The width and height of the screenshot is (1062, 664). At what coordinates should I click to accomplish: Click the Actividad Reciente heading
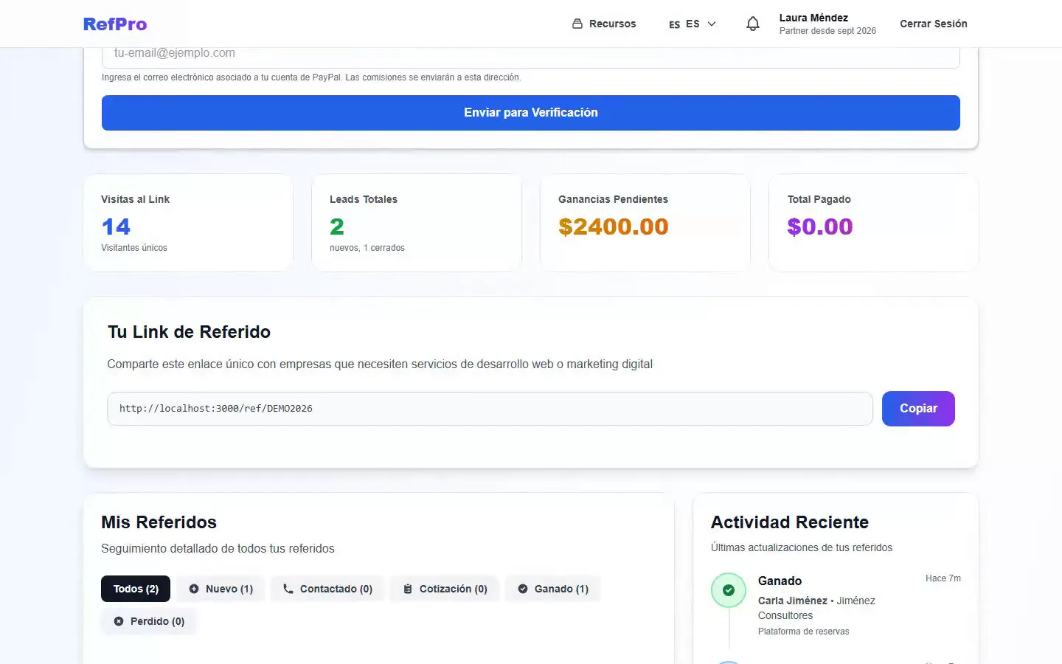pyautogui.click(x=790, y=522)
